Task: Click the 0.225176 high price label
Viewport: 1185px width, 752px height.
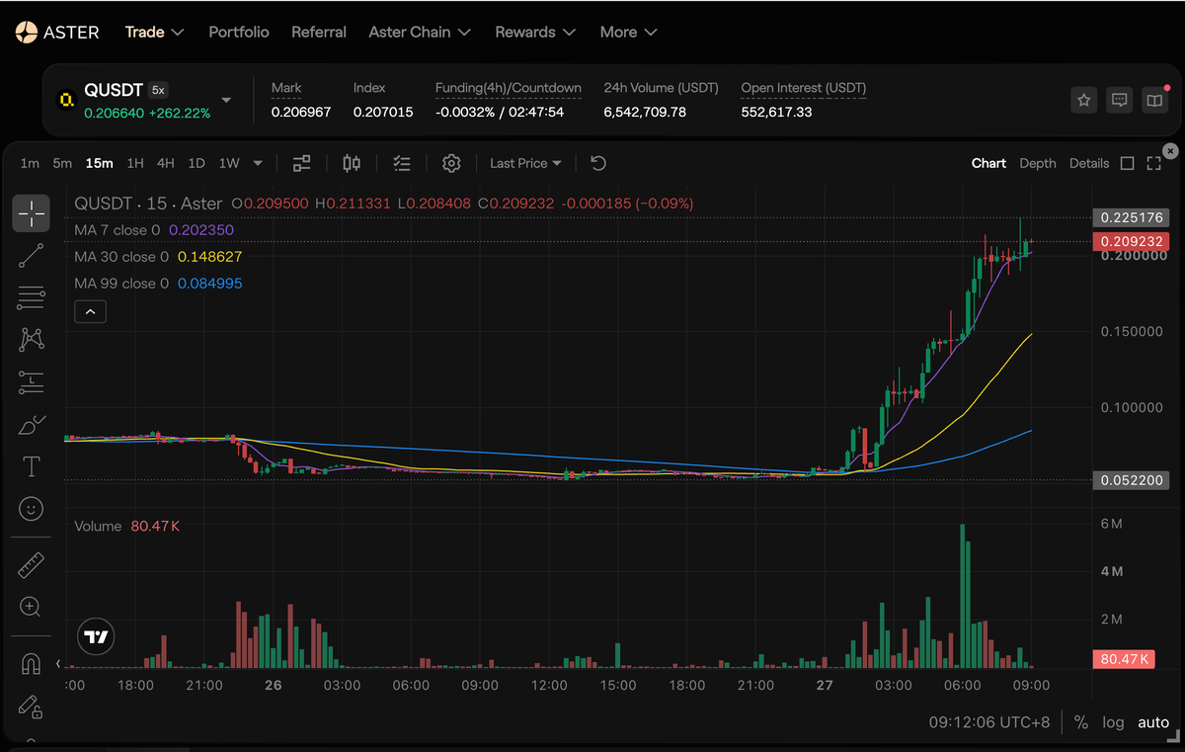Action: 1131,217
